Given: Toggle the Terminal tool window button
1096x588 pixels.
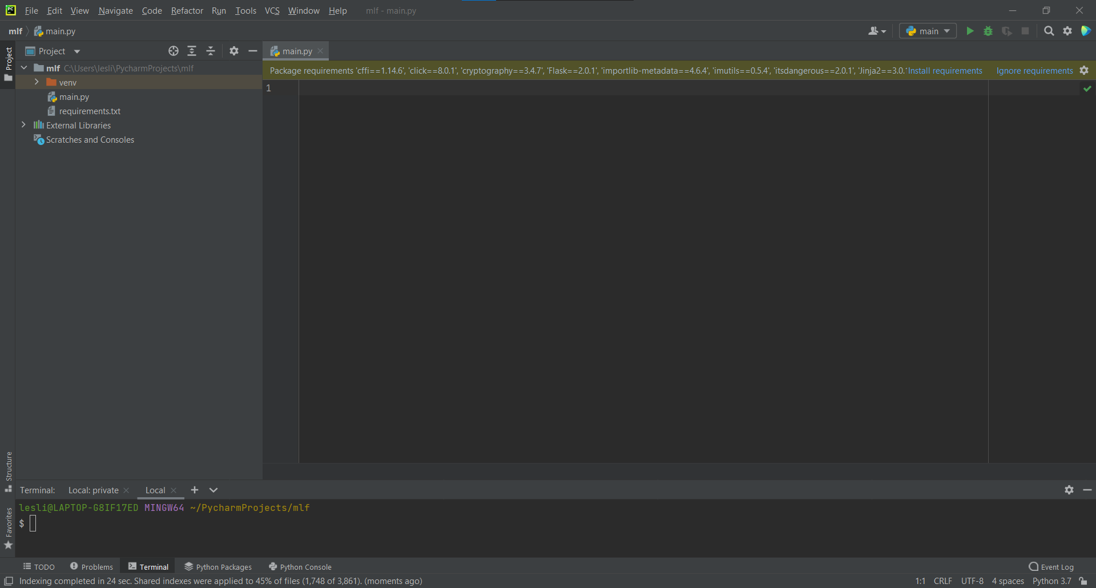Looking at the screenshot, I should [148, 567].
